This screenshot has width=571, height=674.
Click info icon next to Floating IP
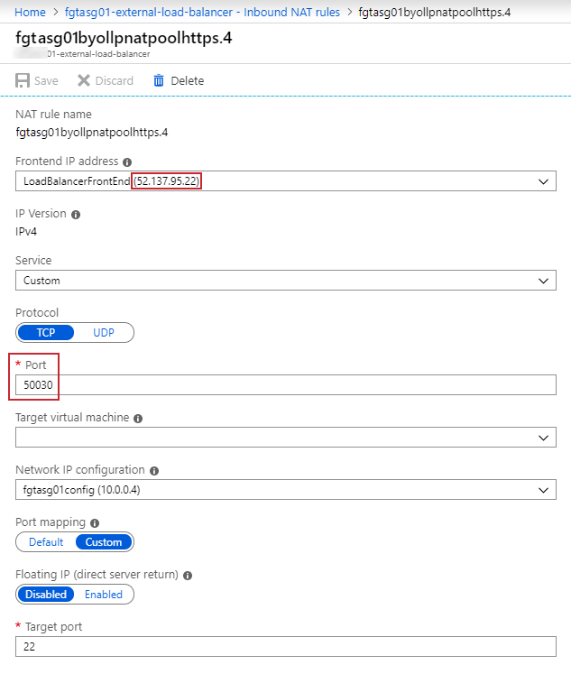point(188,576)
